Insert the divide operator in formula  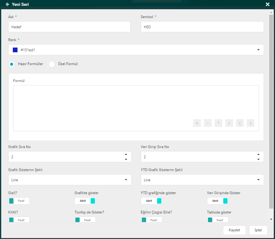(229, 123)
